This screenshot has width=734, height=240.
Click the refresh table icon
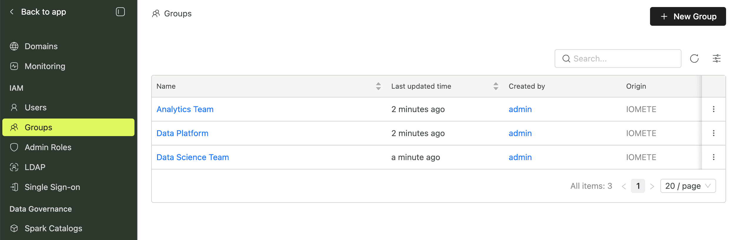pos(694,59)
